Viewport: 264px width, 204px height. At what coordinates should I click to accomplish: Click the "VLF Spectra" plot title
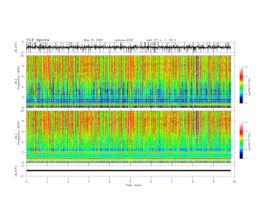click(x=38, y=40)
